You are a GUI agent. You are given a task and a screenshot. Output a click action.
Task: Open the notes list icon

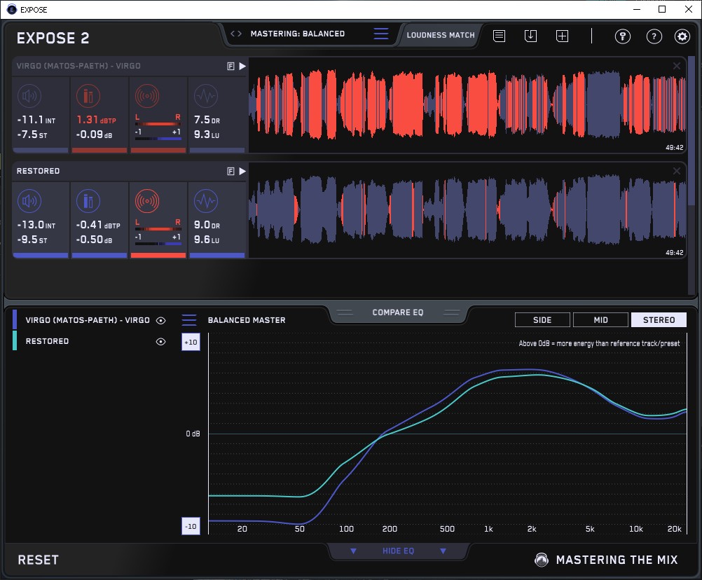499,36
